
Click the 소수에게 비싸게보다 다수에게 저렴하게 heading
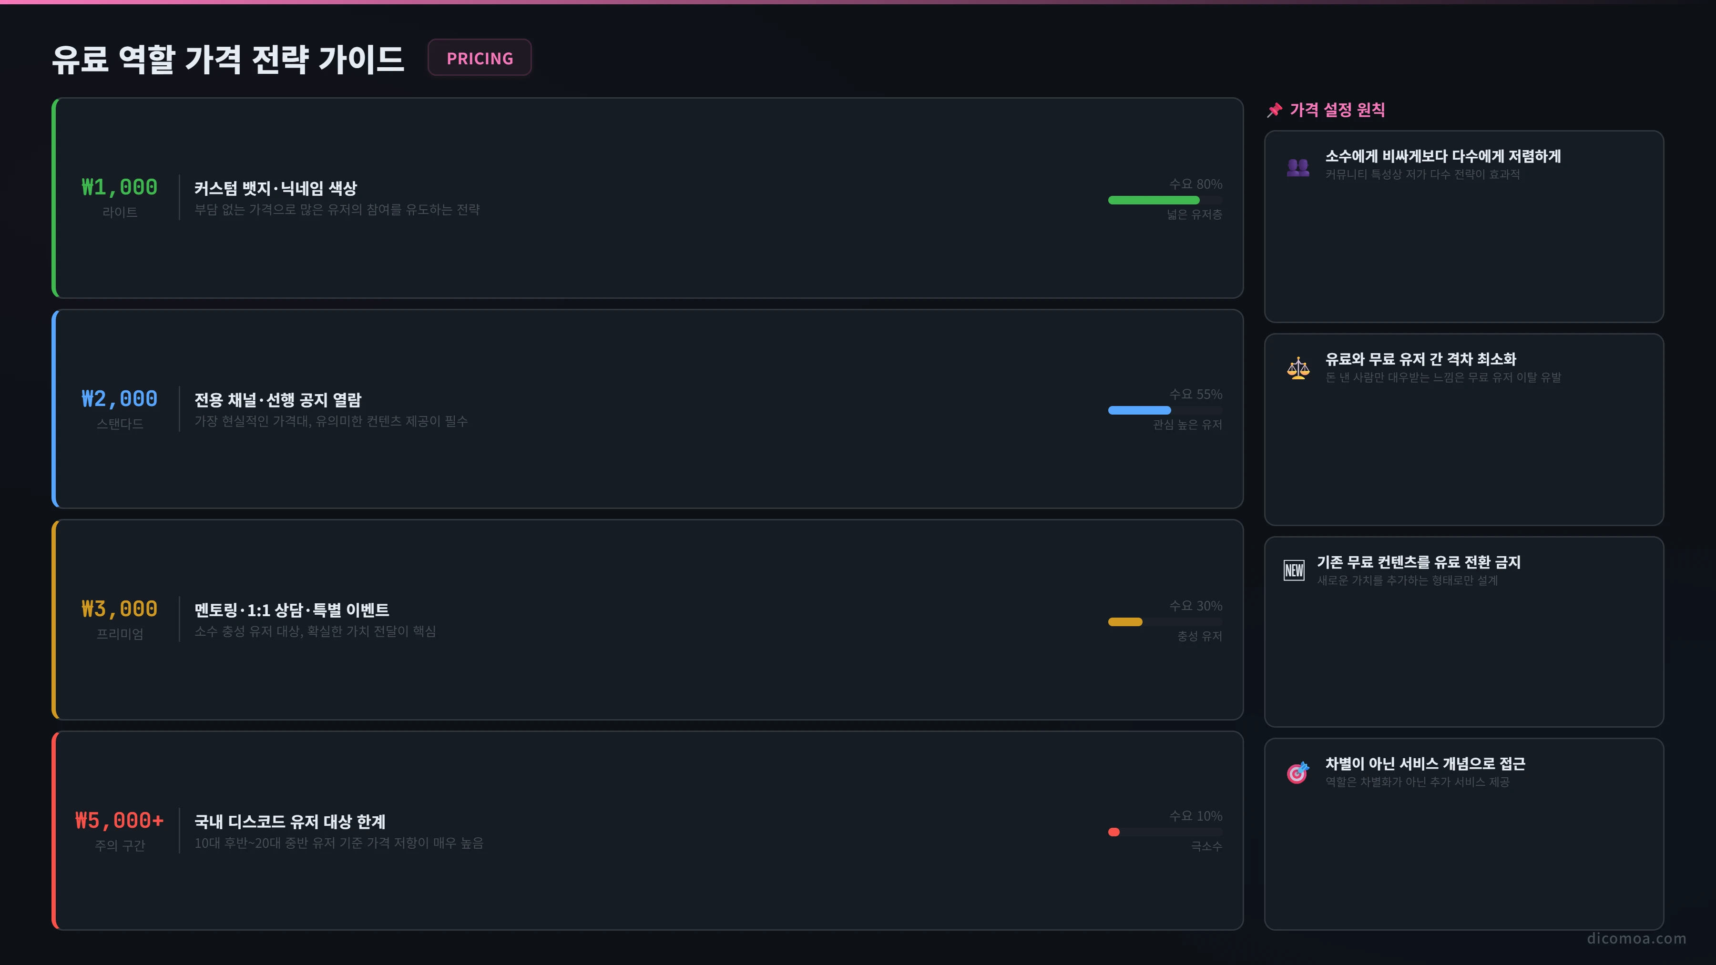pos(1443,156)
